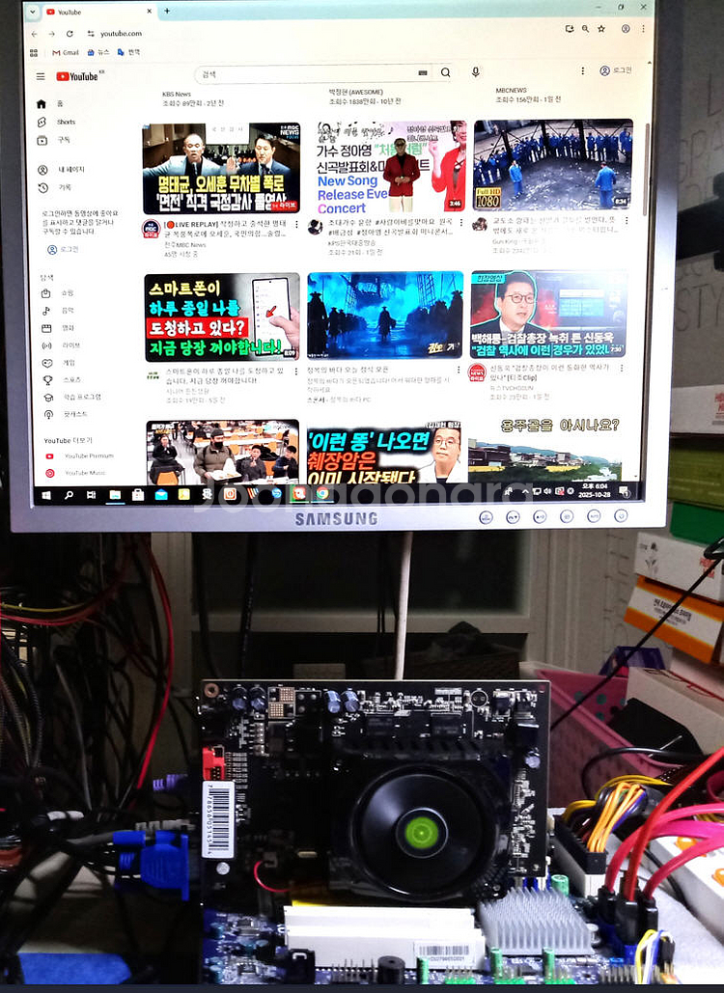Viewport: 724px width, 993px height.
Task: Open the Chrome three-dot menu
Action: pos(643,29)
